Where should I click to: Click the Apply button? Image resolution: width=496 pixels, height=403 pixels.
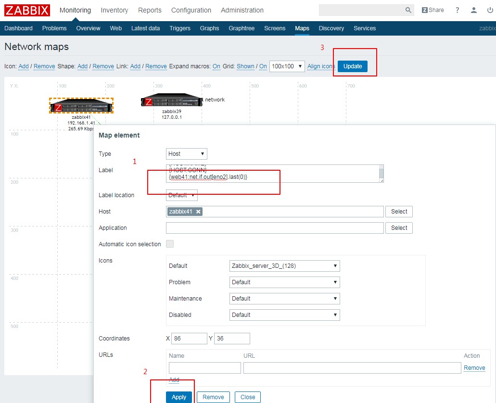coord(179,397)
